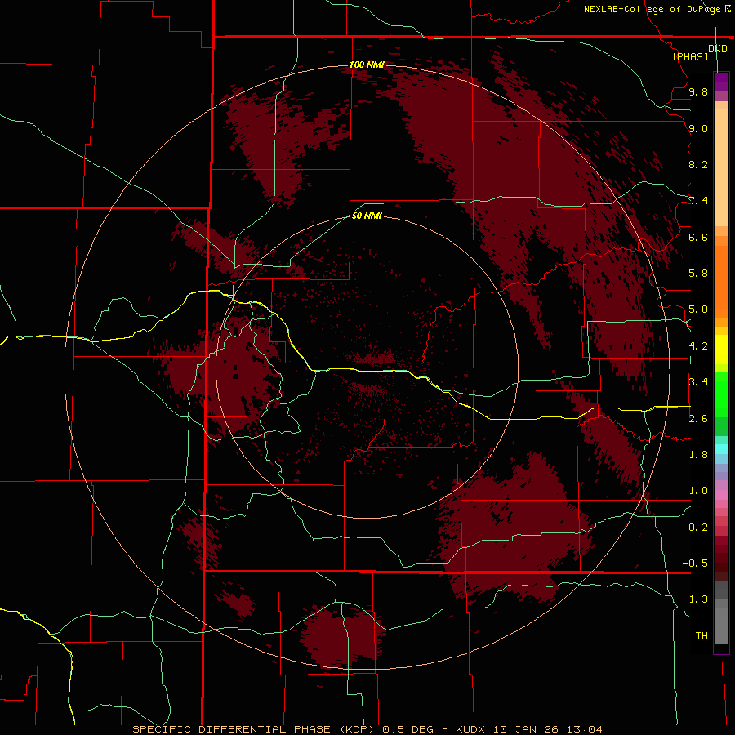Click the 1.0 value on the scale
This screenshot has height=735, width=735.
[698, 491]
